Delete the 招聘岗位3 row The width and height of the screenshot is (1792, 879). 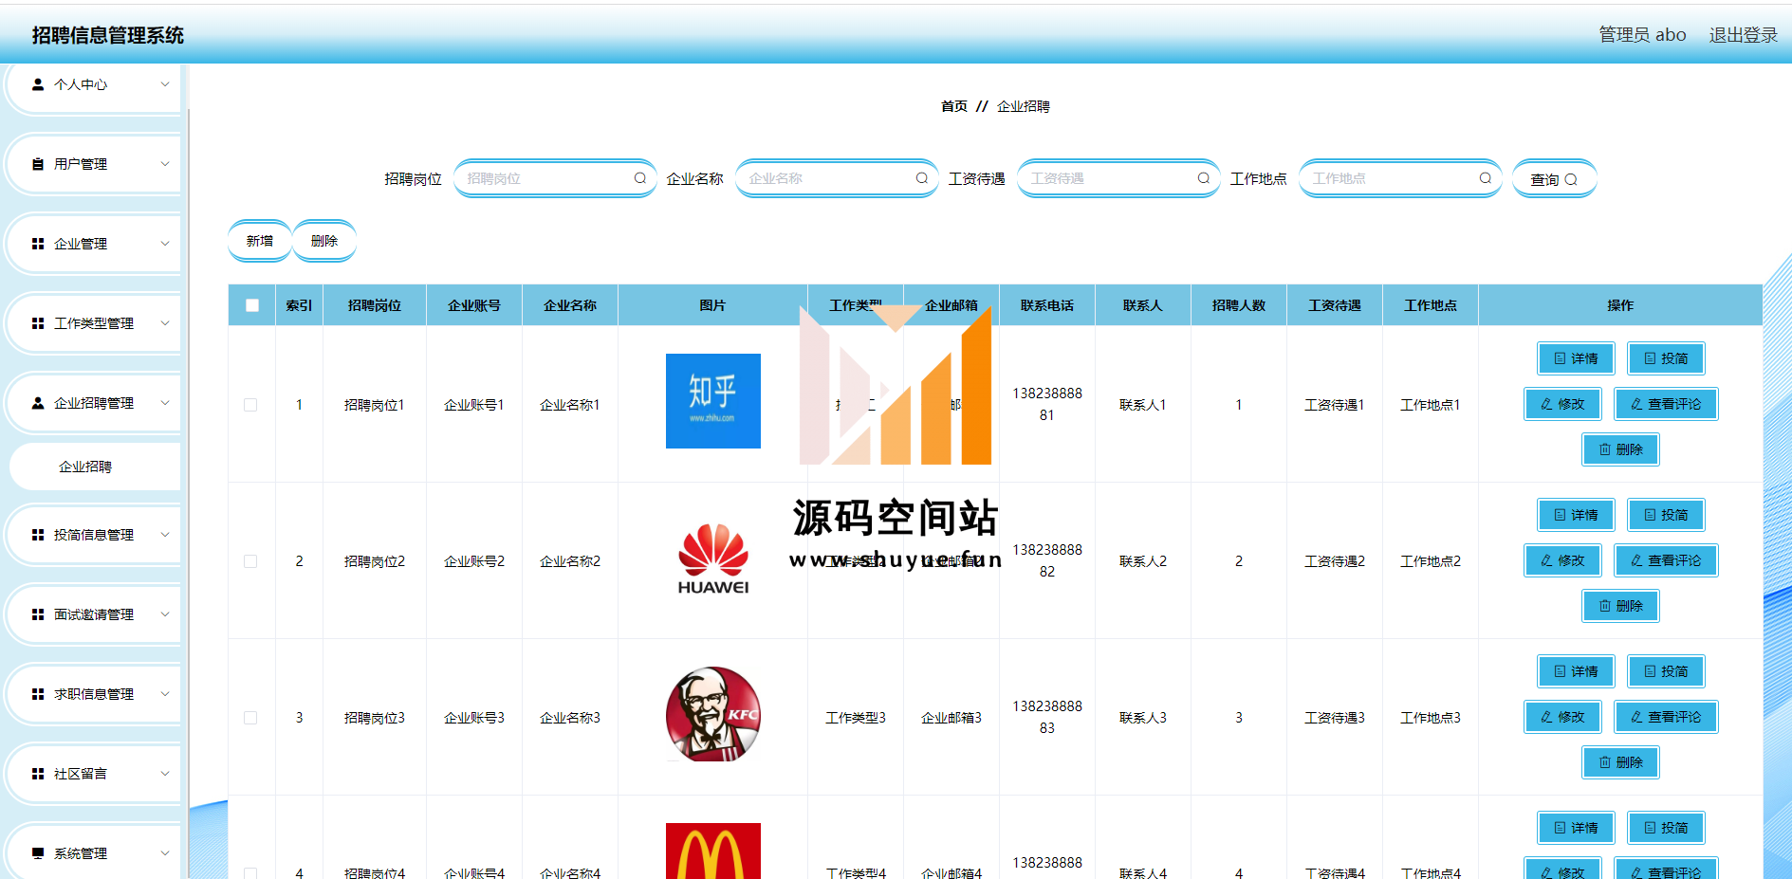coord(1620,762)
